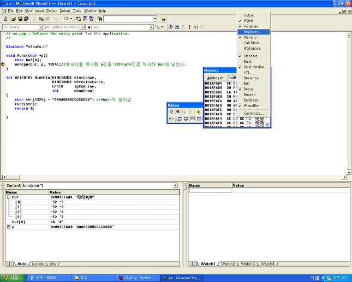Click the red exclamation Execute Program icon

(189, 27)
